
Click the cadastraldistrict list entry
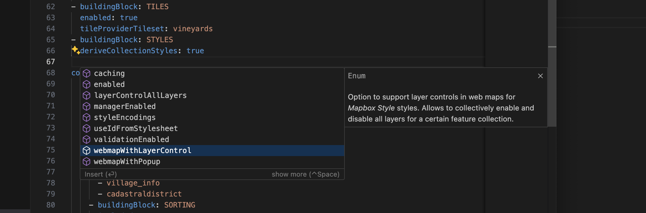tap(144, 194)
